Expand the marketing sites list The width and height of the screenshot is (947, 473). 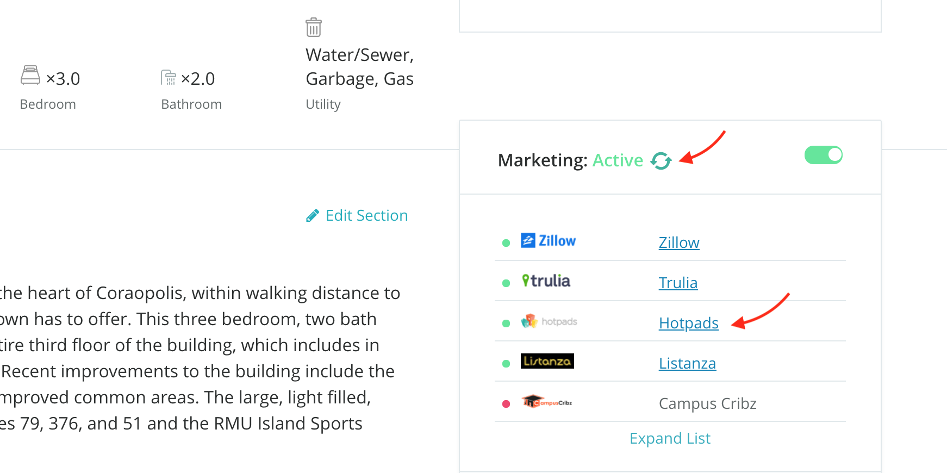coord(670,438)
